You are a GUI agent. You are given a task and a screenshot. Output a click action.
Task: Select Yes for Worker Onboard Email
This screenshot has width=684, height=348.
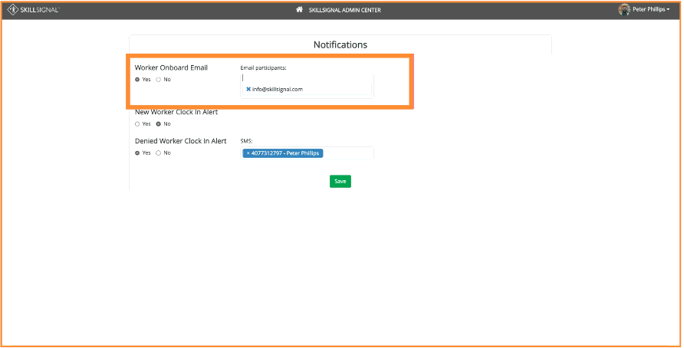137,80
